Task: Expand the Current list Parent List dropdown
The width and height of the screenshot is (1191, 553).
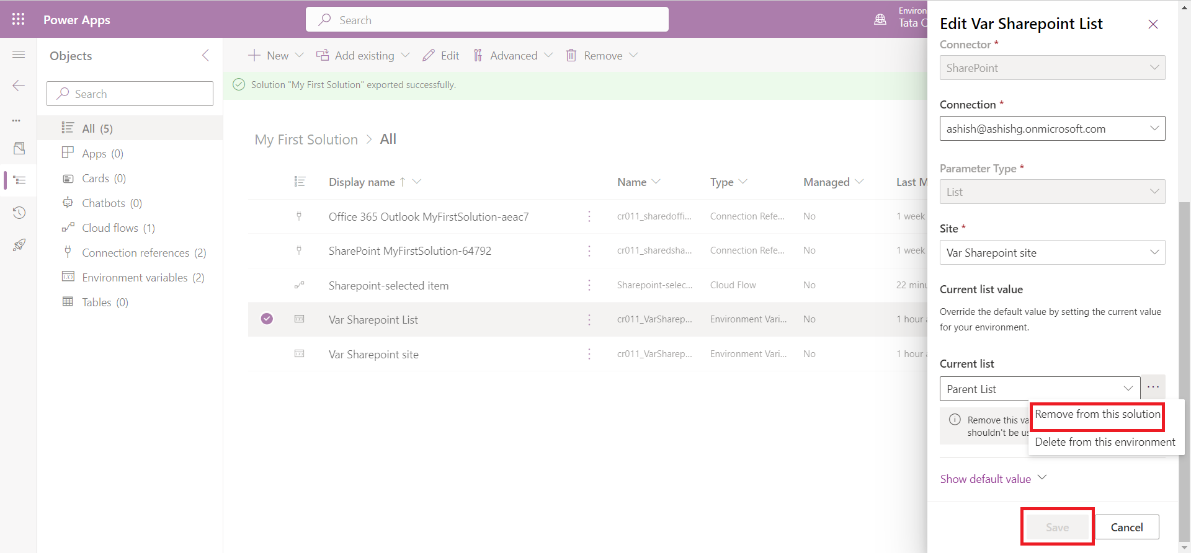Action: [1039, 389]
